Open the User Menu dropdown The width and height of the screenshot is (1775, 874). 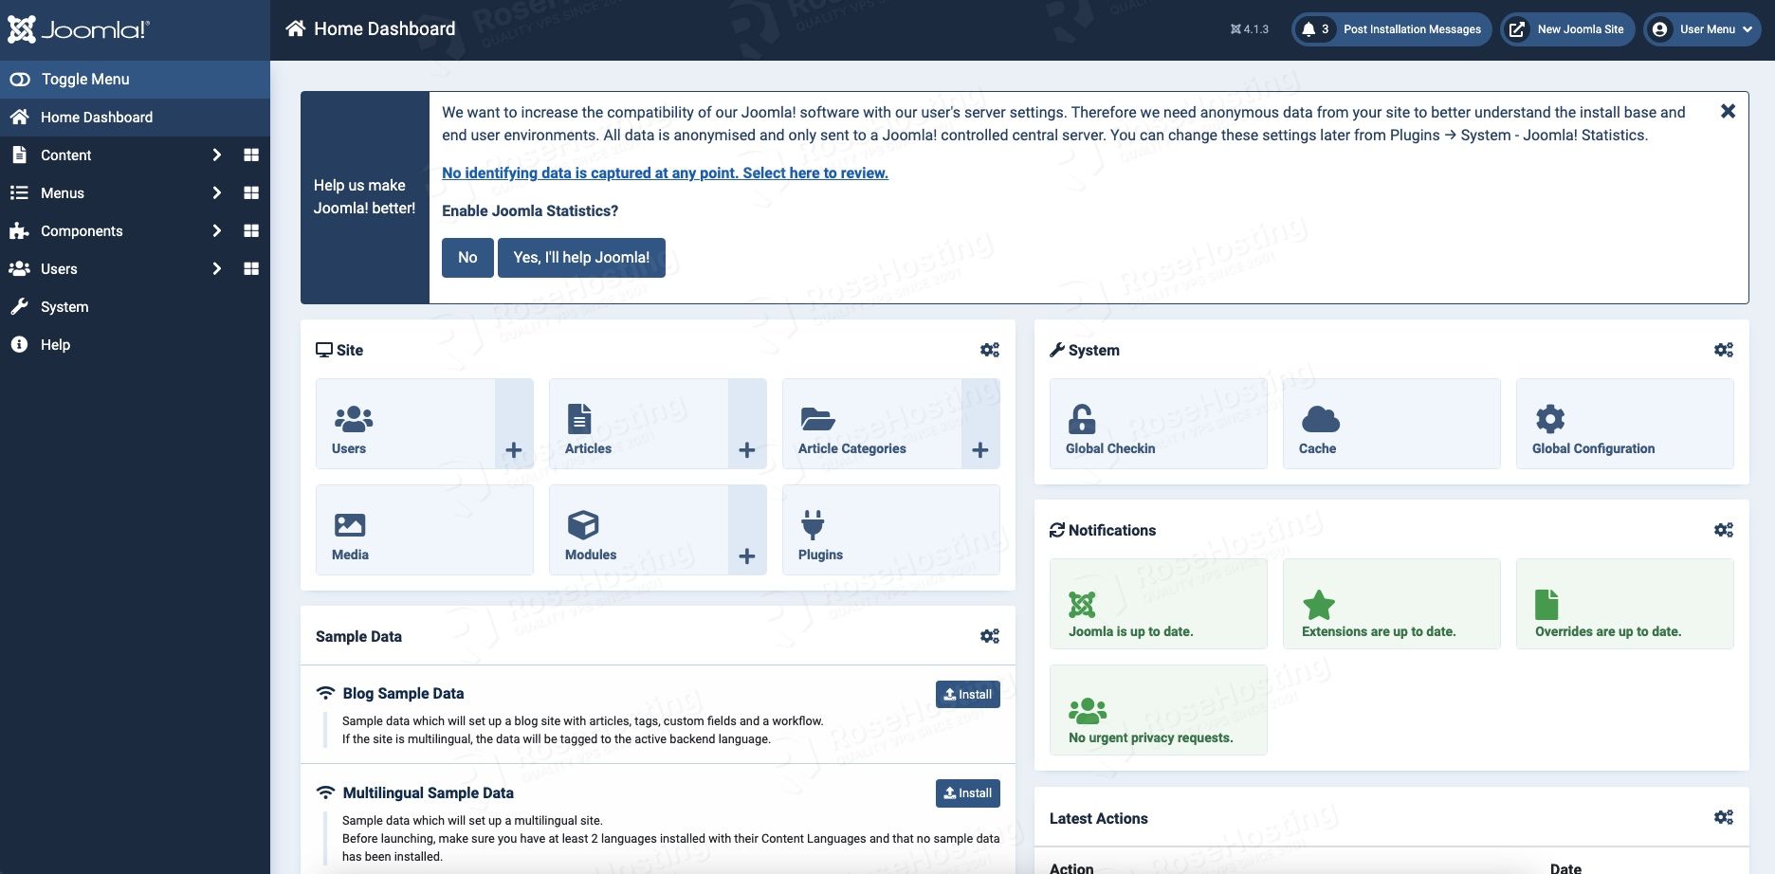[1702, 28]
